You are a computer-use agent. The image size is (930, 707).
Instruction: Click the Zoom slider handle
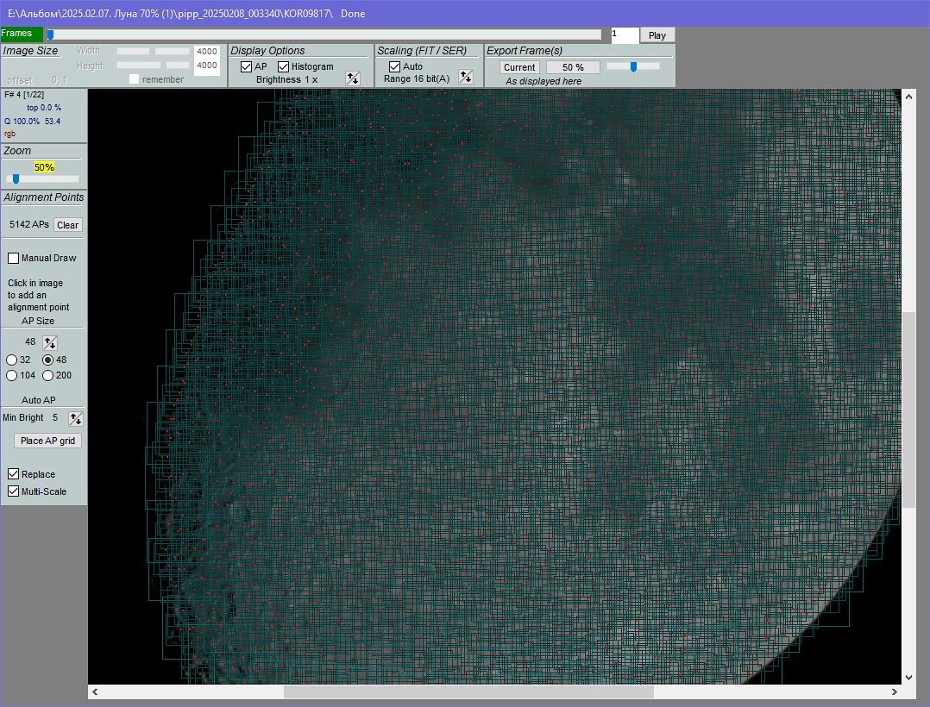point(16,179)
